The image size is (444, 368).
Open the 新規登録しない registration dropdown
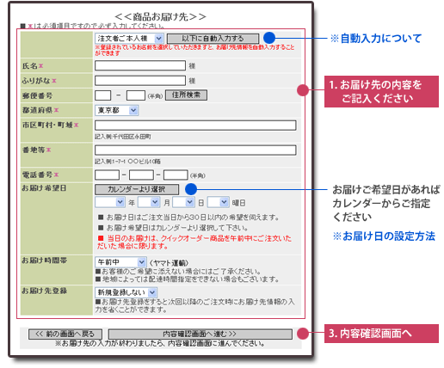click(x=126, y=292)
